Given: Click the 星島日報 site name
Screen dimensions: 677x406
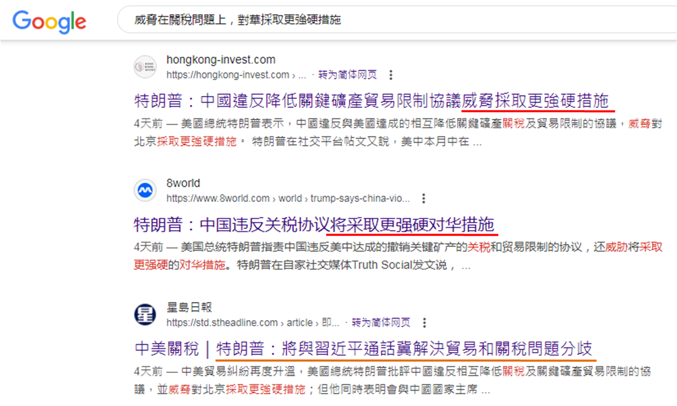Looking at the screenshot, I should 189,307.
